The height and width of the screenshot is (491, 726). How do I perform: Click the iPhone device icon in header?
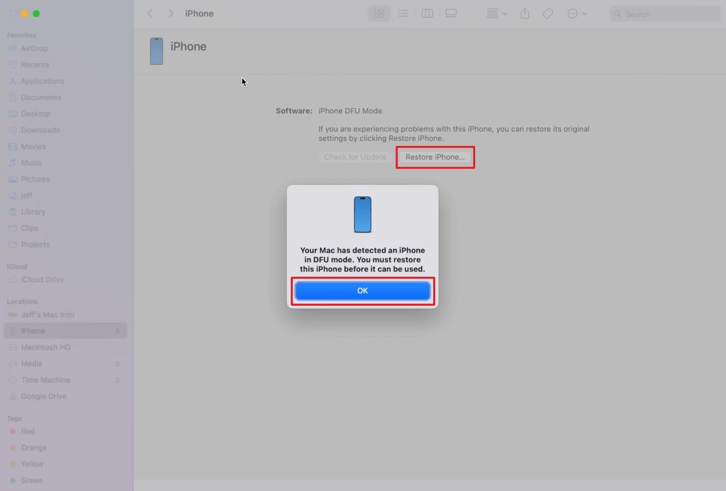click(x=156, y=51)
